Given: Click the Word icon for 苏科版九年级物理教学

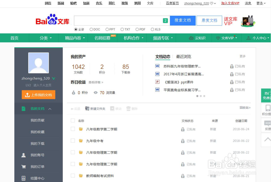Looking at the screenshot, I should 157,66.
